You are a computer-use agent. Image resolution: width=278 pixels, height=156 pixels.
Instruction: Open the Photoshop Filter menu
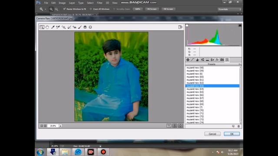tap(99, 3)
